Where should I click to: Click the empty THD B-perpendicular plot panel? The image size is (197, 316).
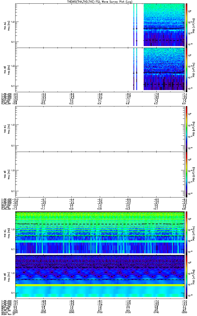click(x=100, y=129)
